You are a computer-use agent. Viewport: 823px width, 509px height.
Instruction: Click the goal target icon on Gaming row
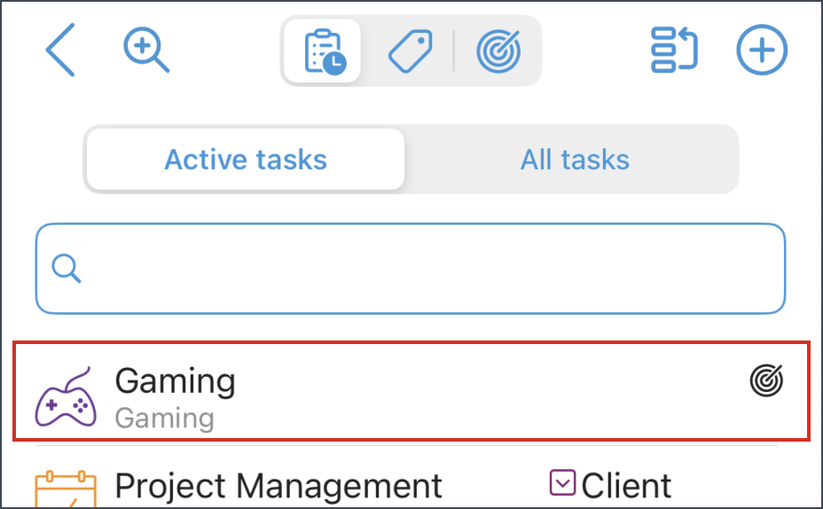(x=766, y=380)
